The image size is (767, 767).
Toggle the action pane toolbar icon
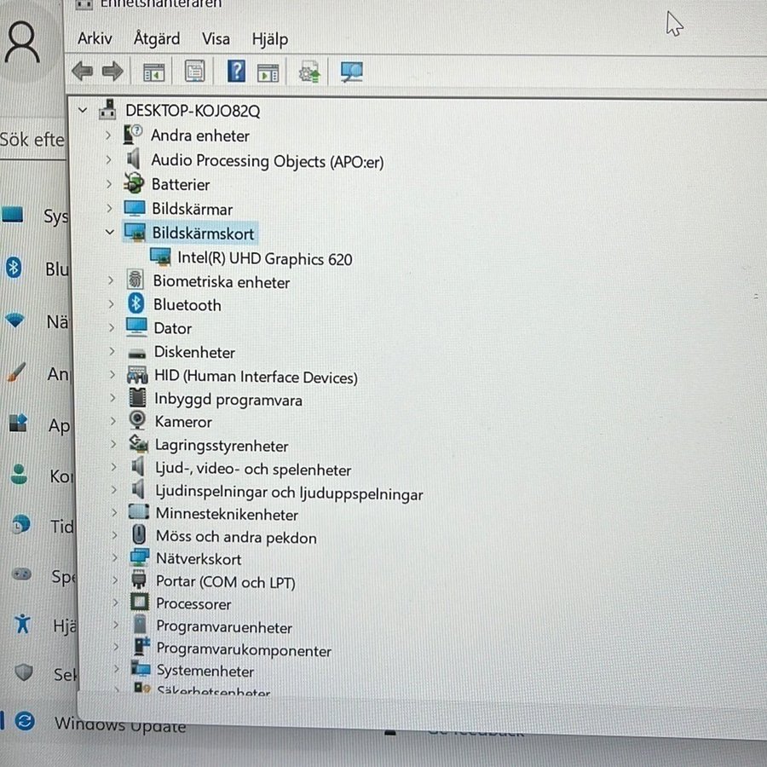[x=268, y=73]
